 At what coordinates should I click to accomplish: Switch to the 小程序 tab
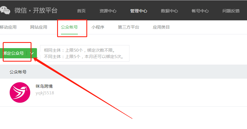pos(98,27)
